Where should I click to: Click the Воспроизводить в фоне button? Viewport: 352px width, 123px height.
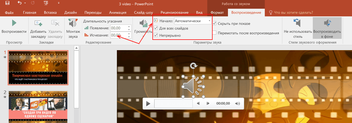327,29
